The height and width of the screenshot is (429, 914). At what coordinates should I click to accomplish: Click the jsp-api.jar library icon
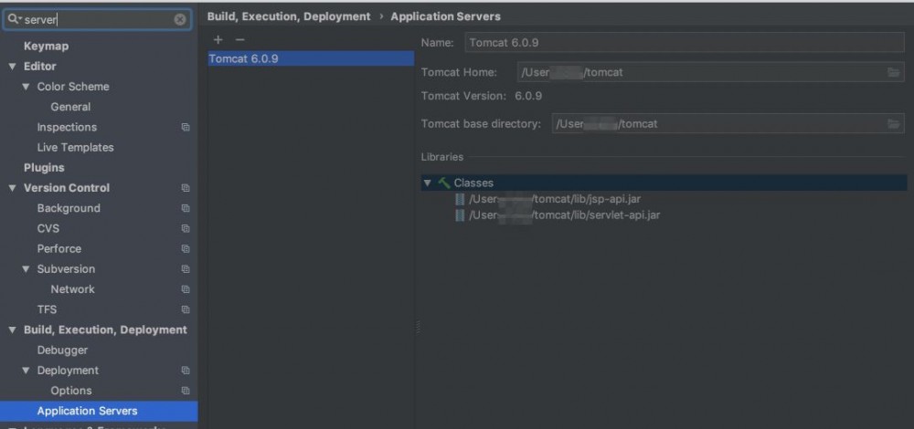(x=460, y=199)
